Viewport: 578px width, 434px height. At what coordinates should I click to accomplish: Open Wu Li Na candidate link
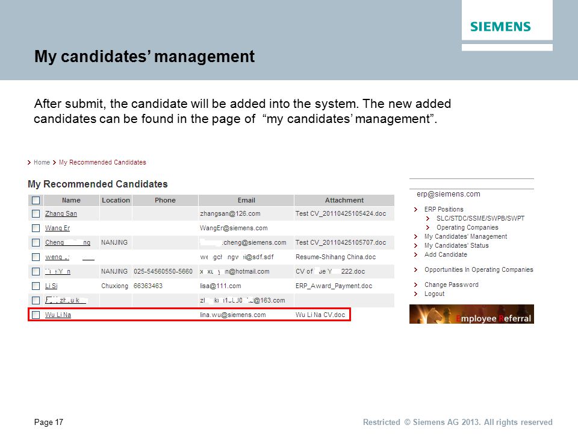tap(58, 315)
